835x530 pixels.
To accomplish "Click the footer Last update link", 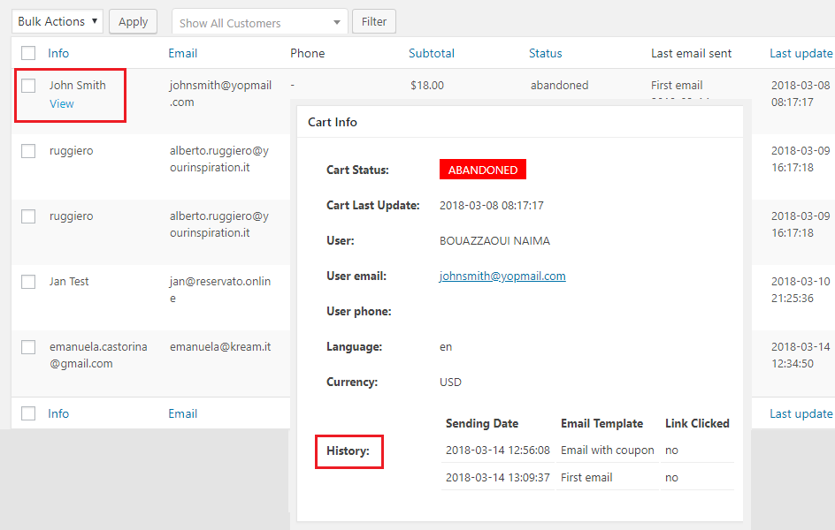I will (801, 413).
